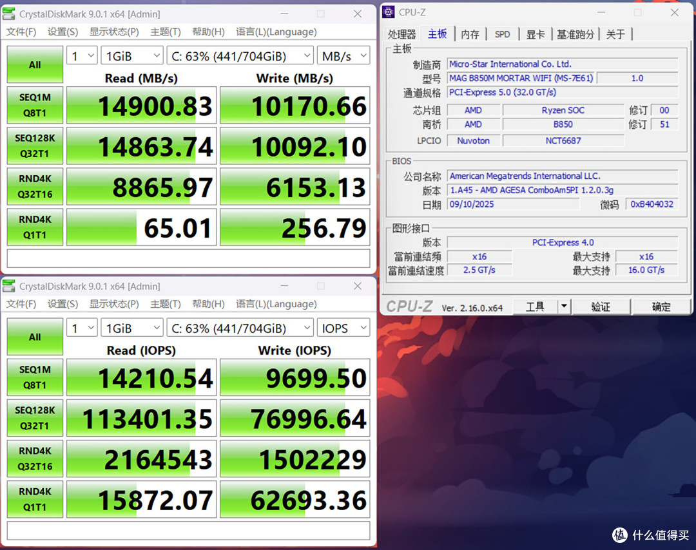Click comment field in bottom CrystalDiskMark window
This screenshot has width=696, height=550.
[188, 530]
